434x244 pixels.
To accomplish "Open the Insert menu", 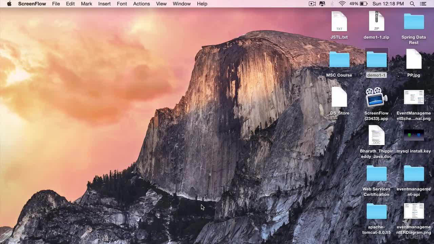I will (x=104, y=4).
